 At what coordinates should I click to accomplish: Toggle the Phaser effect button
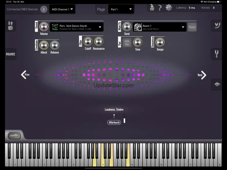(x=192, y=27)
